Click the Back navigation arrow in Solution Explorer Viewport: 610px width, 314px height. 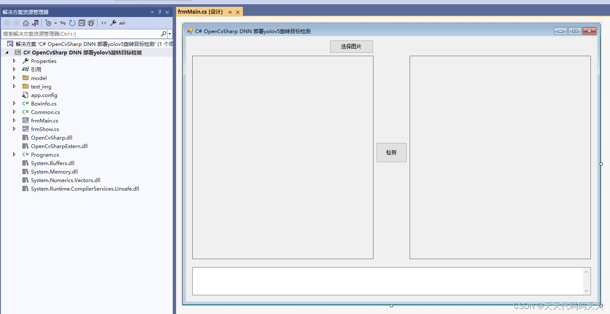tap(7, 23)
